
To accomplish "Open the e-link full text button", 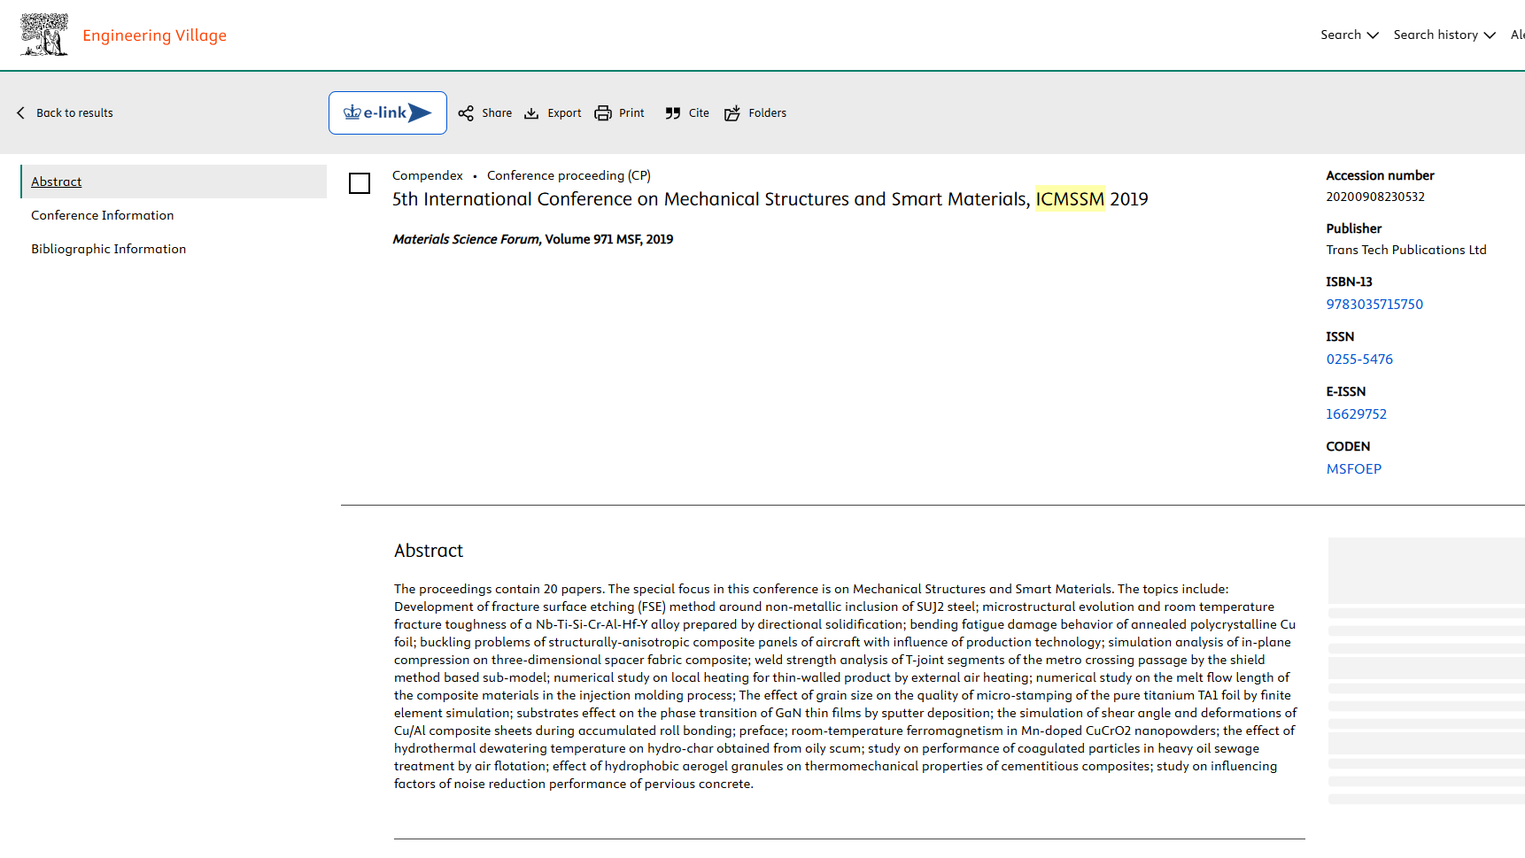I will (x=388, y=113).
